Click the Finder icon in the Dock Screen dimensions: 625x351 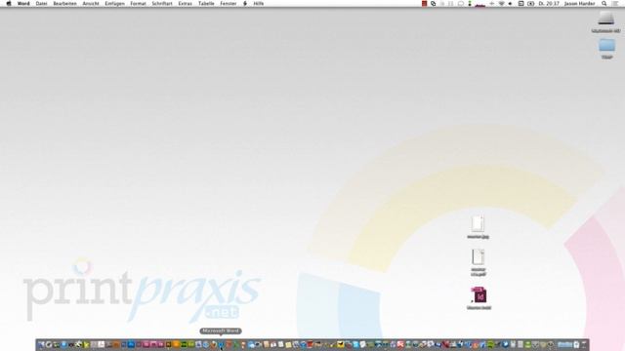tap(41, 344)
